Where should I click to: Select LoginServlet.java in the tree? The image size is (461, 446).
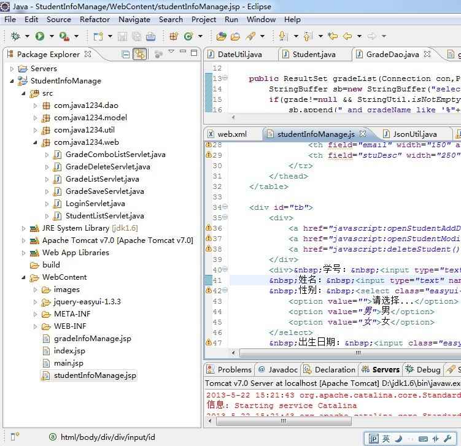(x=95, y=204)
